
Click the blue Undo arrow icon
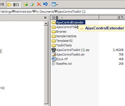[45, 4]
